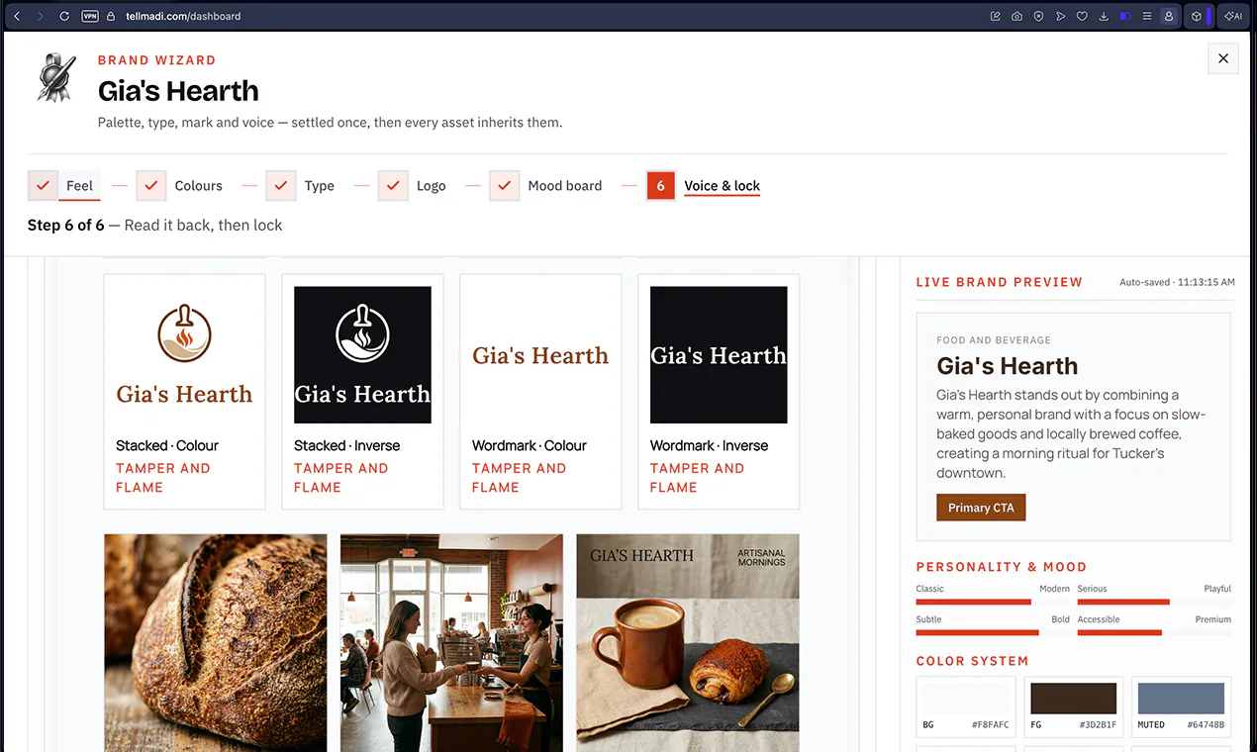The height and width of the screenshot is (752, 1257).
Task: Adjust the Serious–Playful personality bar
Action: pos(1154,602)
